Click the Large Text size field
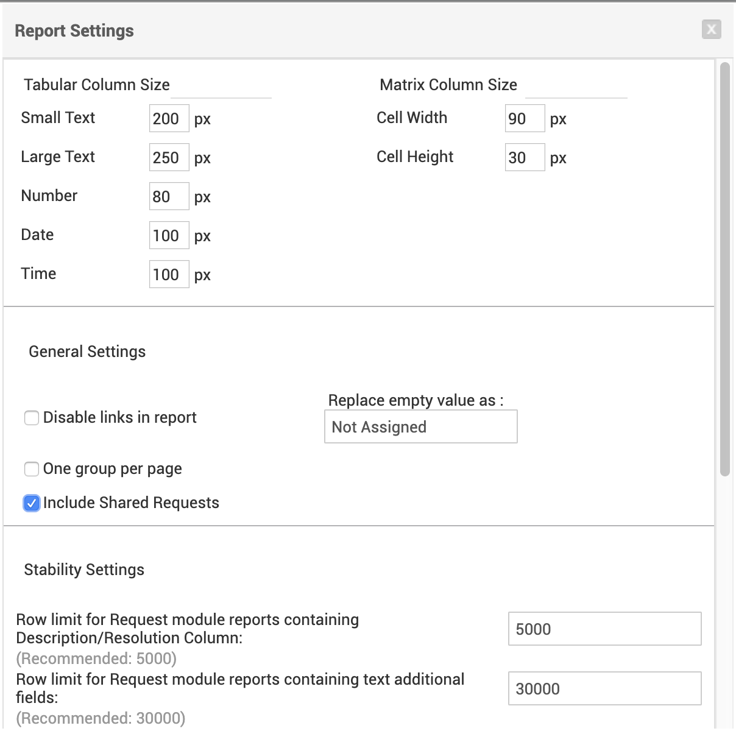736x731 pixels. tap(169, 157)
